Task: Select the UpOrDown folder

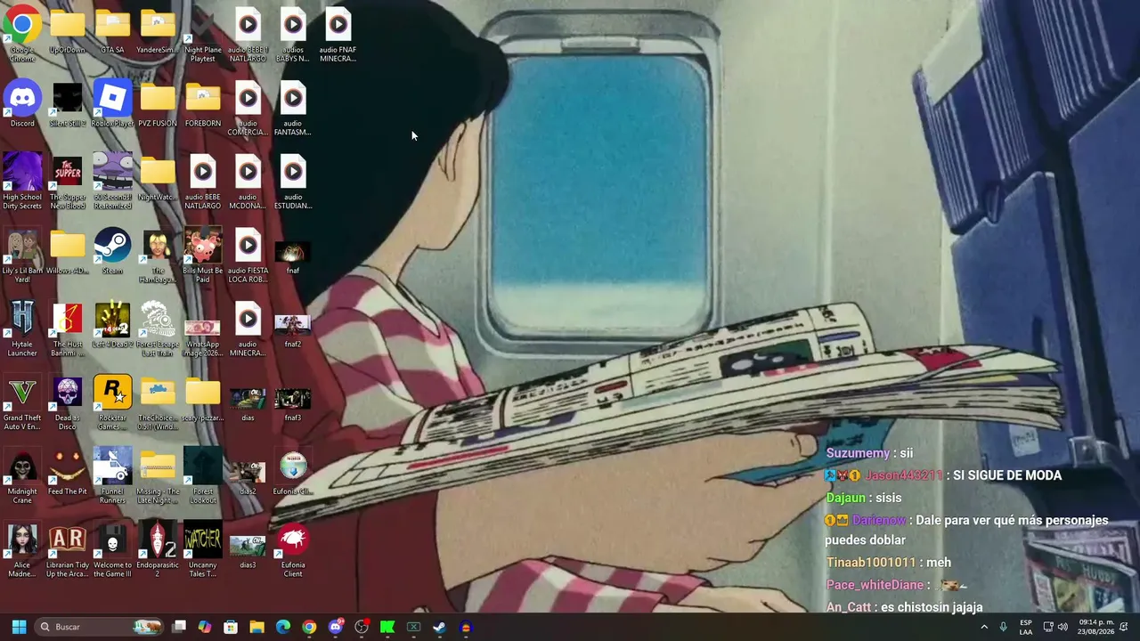Action: pyautogui.click(x=68, y=31)
